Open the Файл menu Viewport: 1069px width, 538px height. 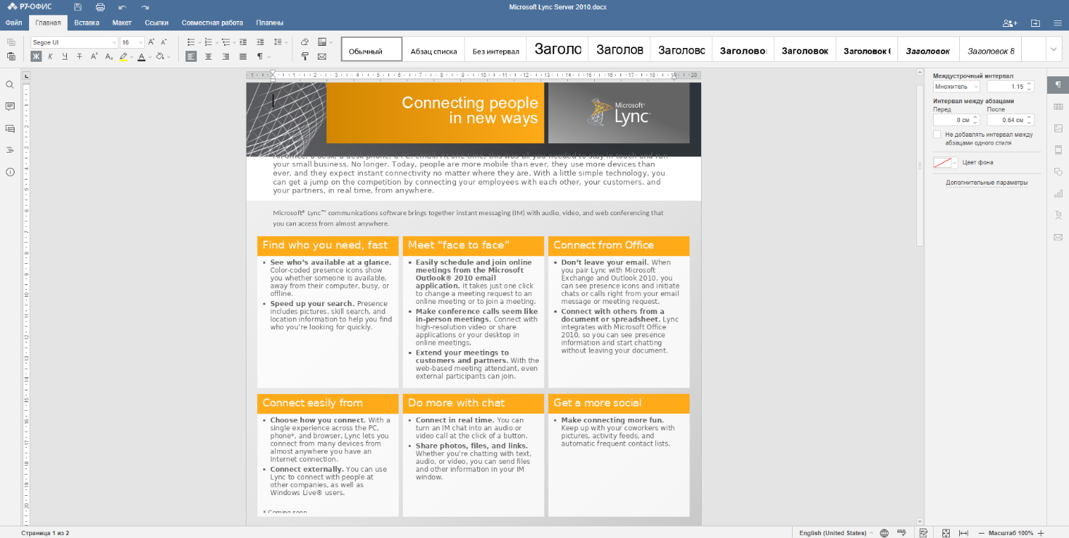click(x=14, y=23)
